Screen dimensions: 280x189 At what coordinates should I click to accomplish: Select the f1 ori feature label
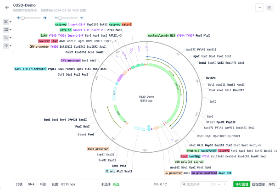110,171
